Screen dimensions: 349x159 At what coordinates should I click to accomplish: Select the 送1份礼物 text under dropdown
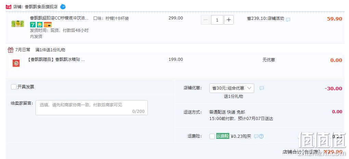[x=233, y=96]
